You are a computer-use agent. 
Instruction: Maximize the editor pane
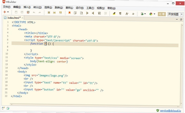(x=181, y=19)
